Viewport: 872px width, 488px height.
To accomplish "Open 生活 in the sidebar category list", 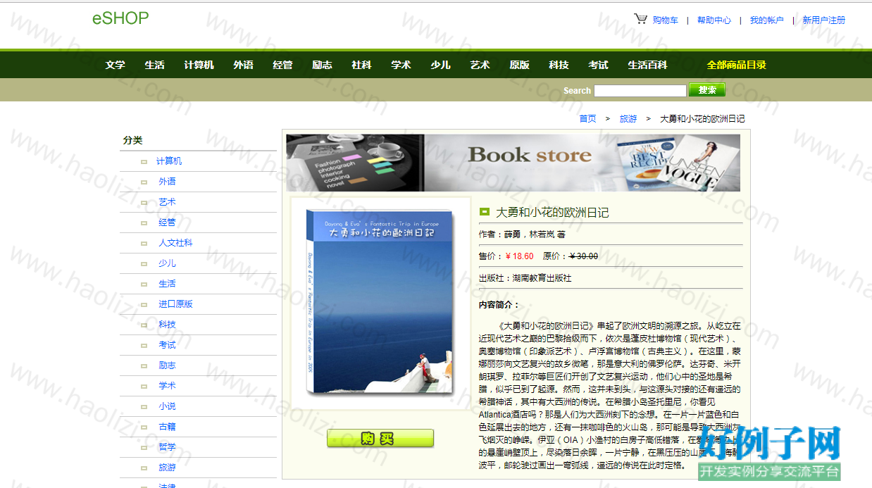I will coord(167,284).
